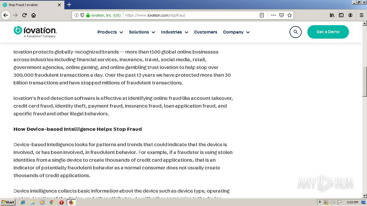The width and height of the screenshot is (367, 206).
Task: Open Windows Explorer folder in taskbar
Action: tap(32, 202)
